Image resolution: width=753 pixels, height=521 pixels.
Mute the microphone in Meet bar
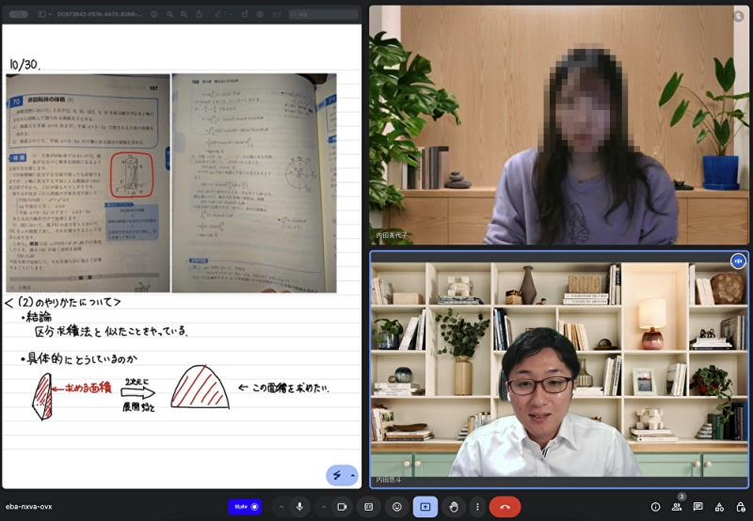tap(299, 507)
